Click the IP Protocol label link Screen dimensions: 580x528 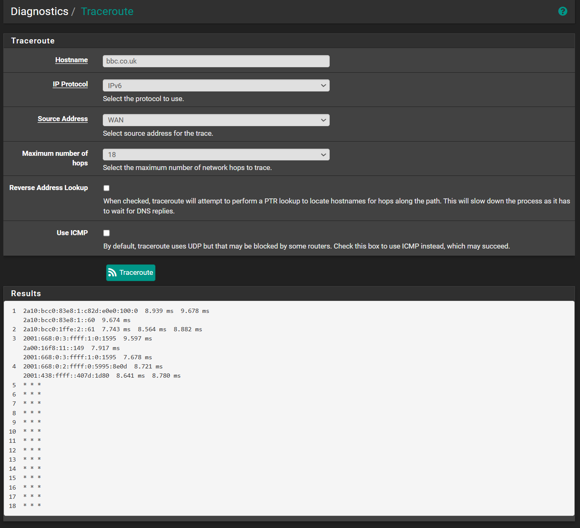point(70,84)
